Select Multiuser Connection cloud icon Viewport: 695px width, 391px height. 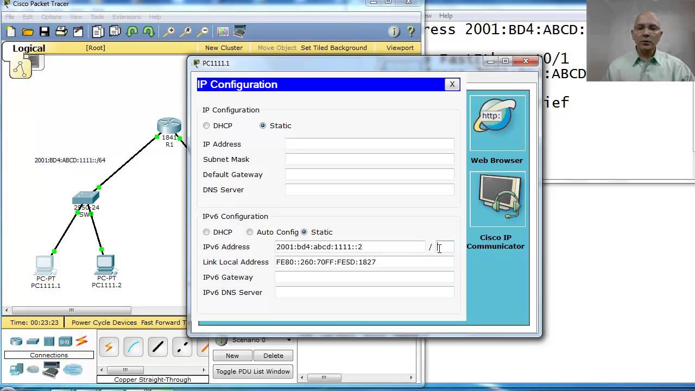[72, 370]
